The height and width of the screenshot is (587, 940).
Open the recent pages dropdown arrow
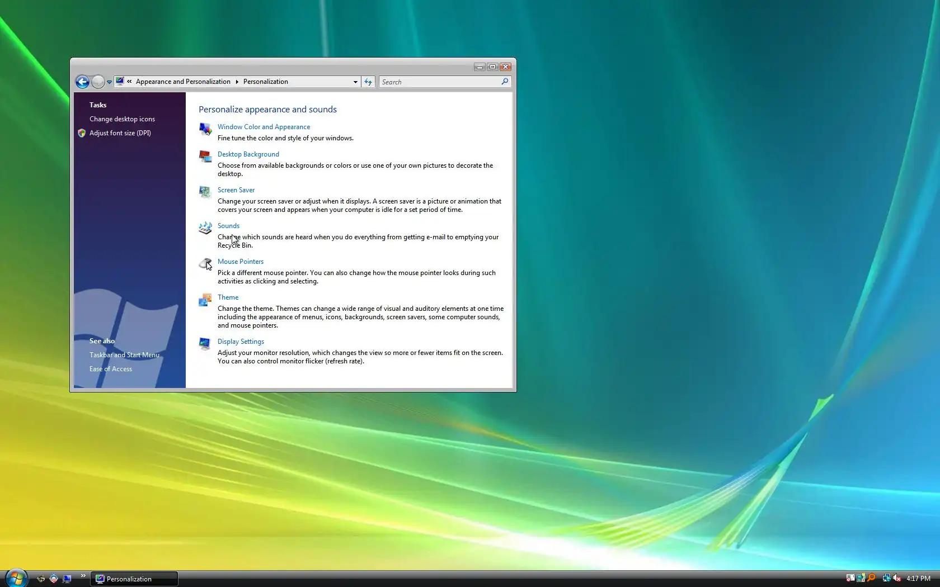109,82
